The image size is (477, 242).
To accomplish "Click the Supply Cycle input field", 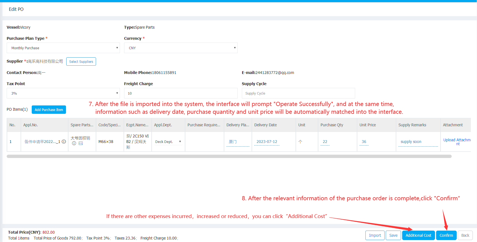I will (x=298, y=93).
